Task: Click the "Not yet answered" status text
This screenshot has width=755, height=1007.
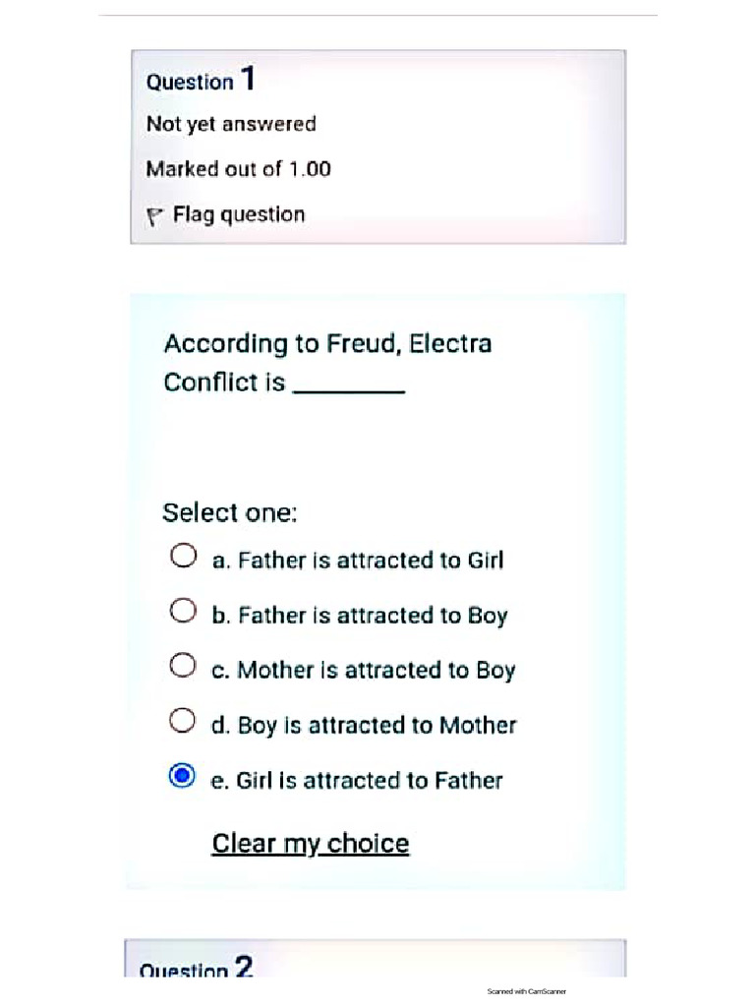Action: click(x=231, y=124)
